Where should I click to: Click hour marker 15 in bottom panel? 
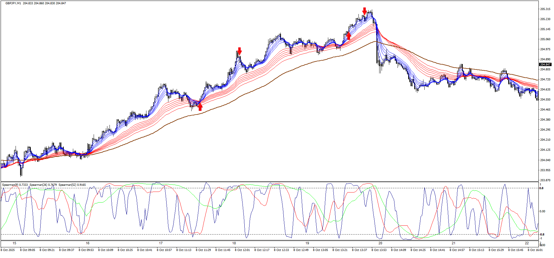14,243
